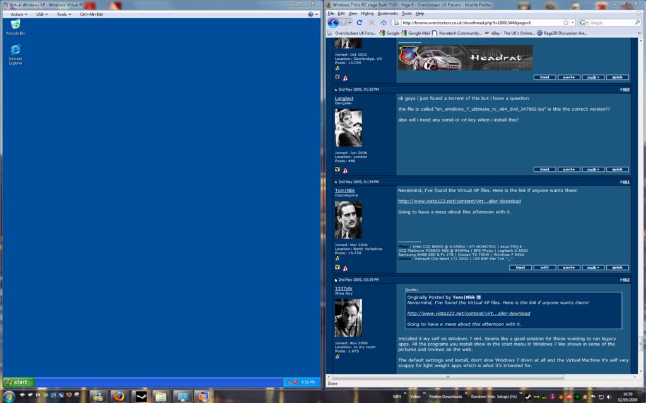The width and height of the screenshot is (646, 403).
Task: Bookmark this page with star icon
Action: (x=566, y=23)
